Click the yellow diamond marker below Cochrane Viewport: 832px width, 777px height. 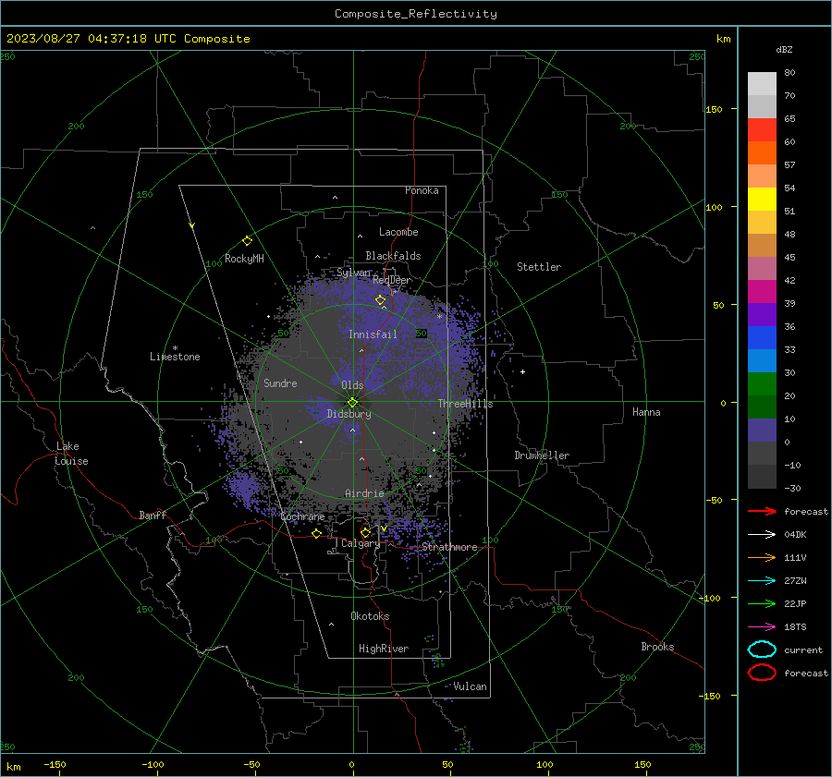point(316,533)
